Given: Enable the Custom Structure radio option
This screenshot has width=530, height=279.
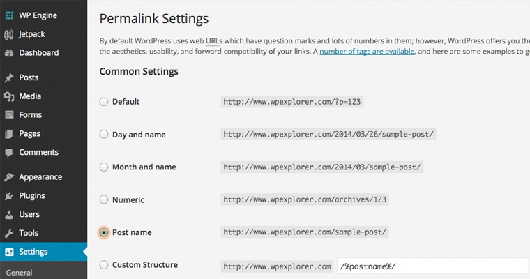Looking at the screenshot, I should click(104, 265).
